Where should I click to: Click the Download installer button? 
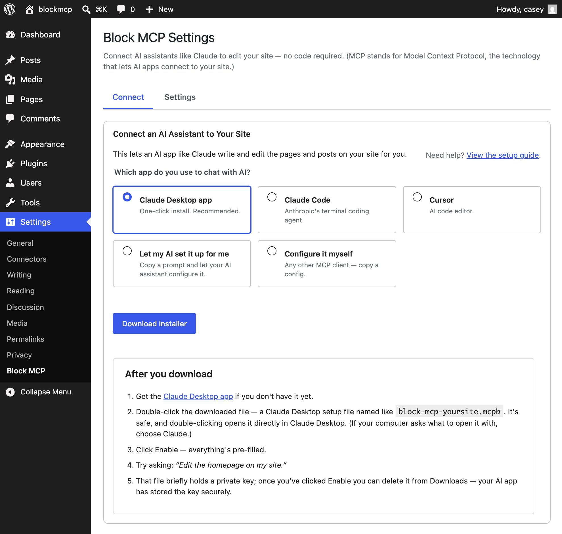point(154,324)
